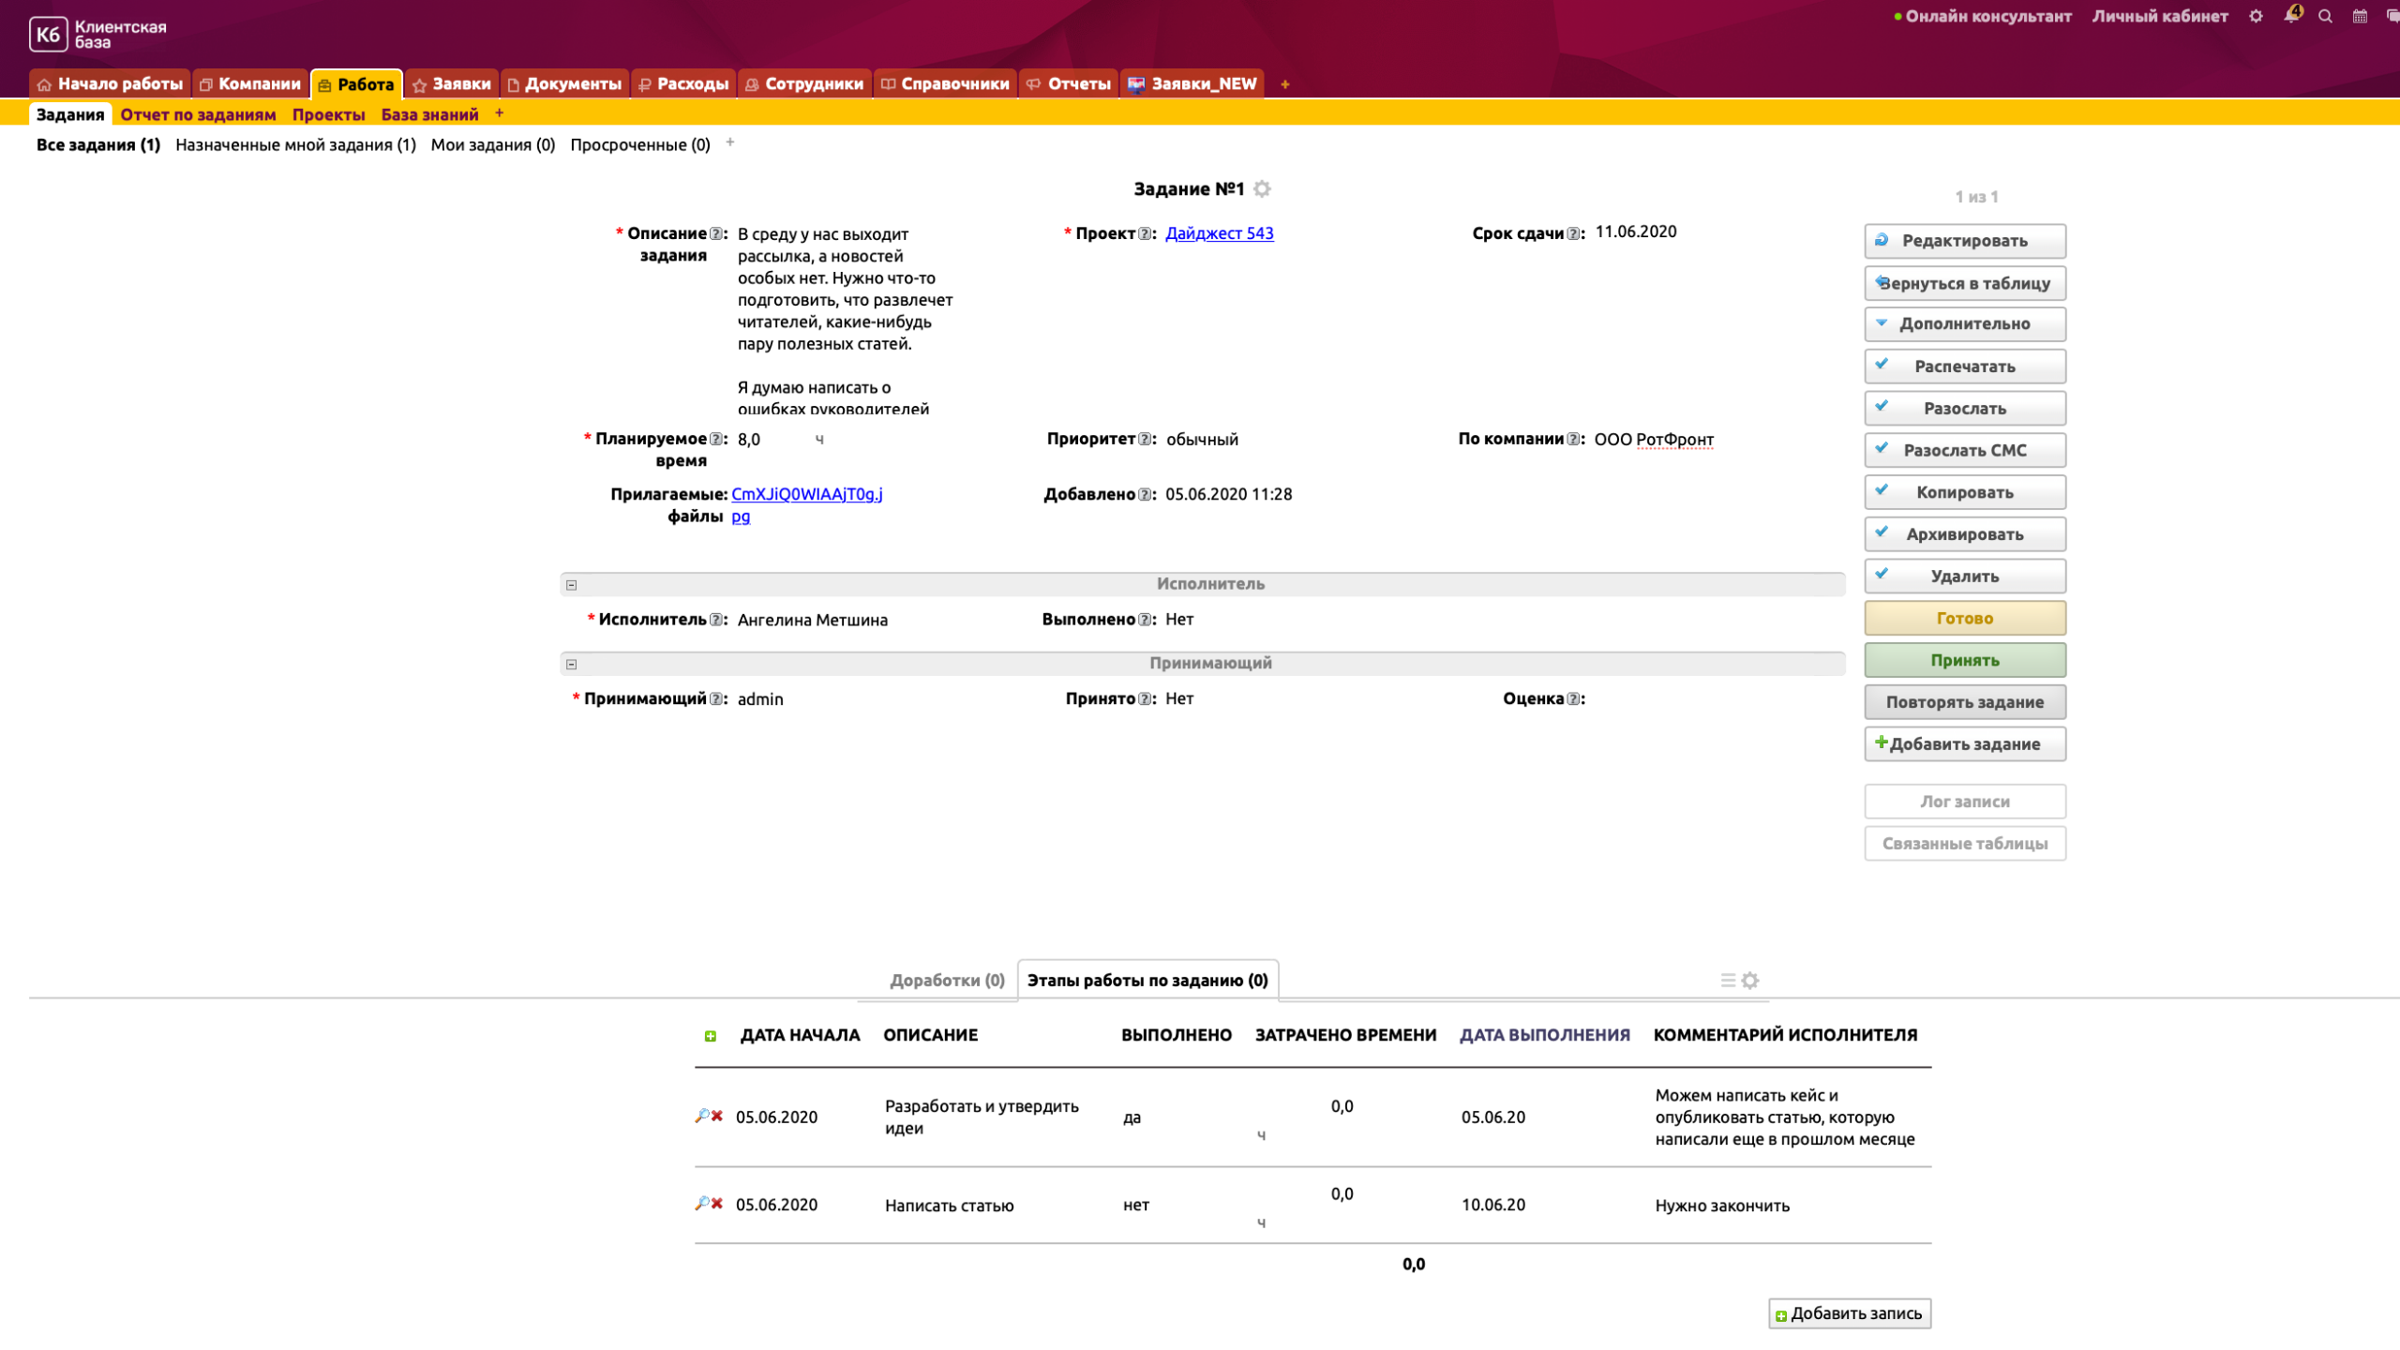The image size is (2400, 1350).
Task: Open subtable gear settings icon
Action: [x=1750, y=981]
